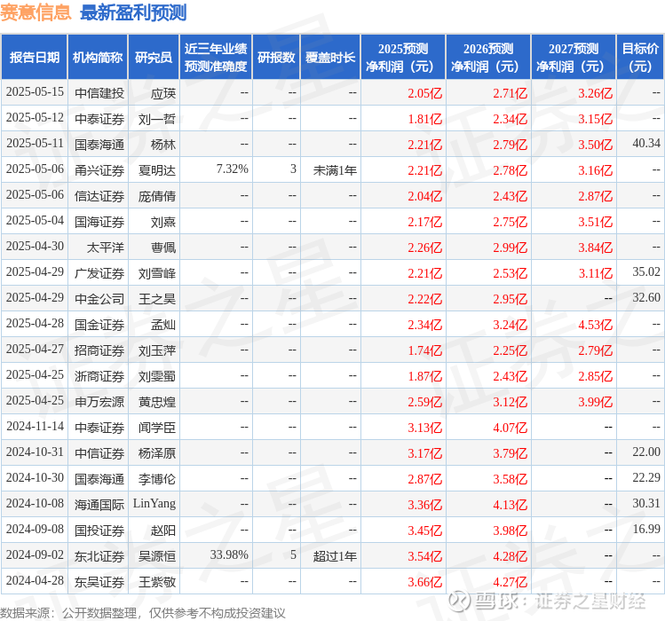Click coverage value 未满1年
The height and width of the screenshot is (621, 665).
335,170
